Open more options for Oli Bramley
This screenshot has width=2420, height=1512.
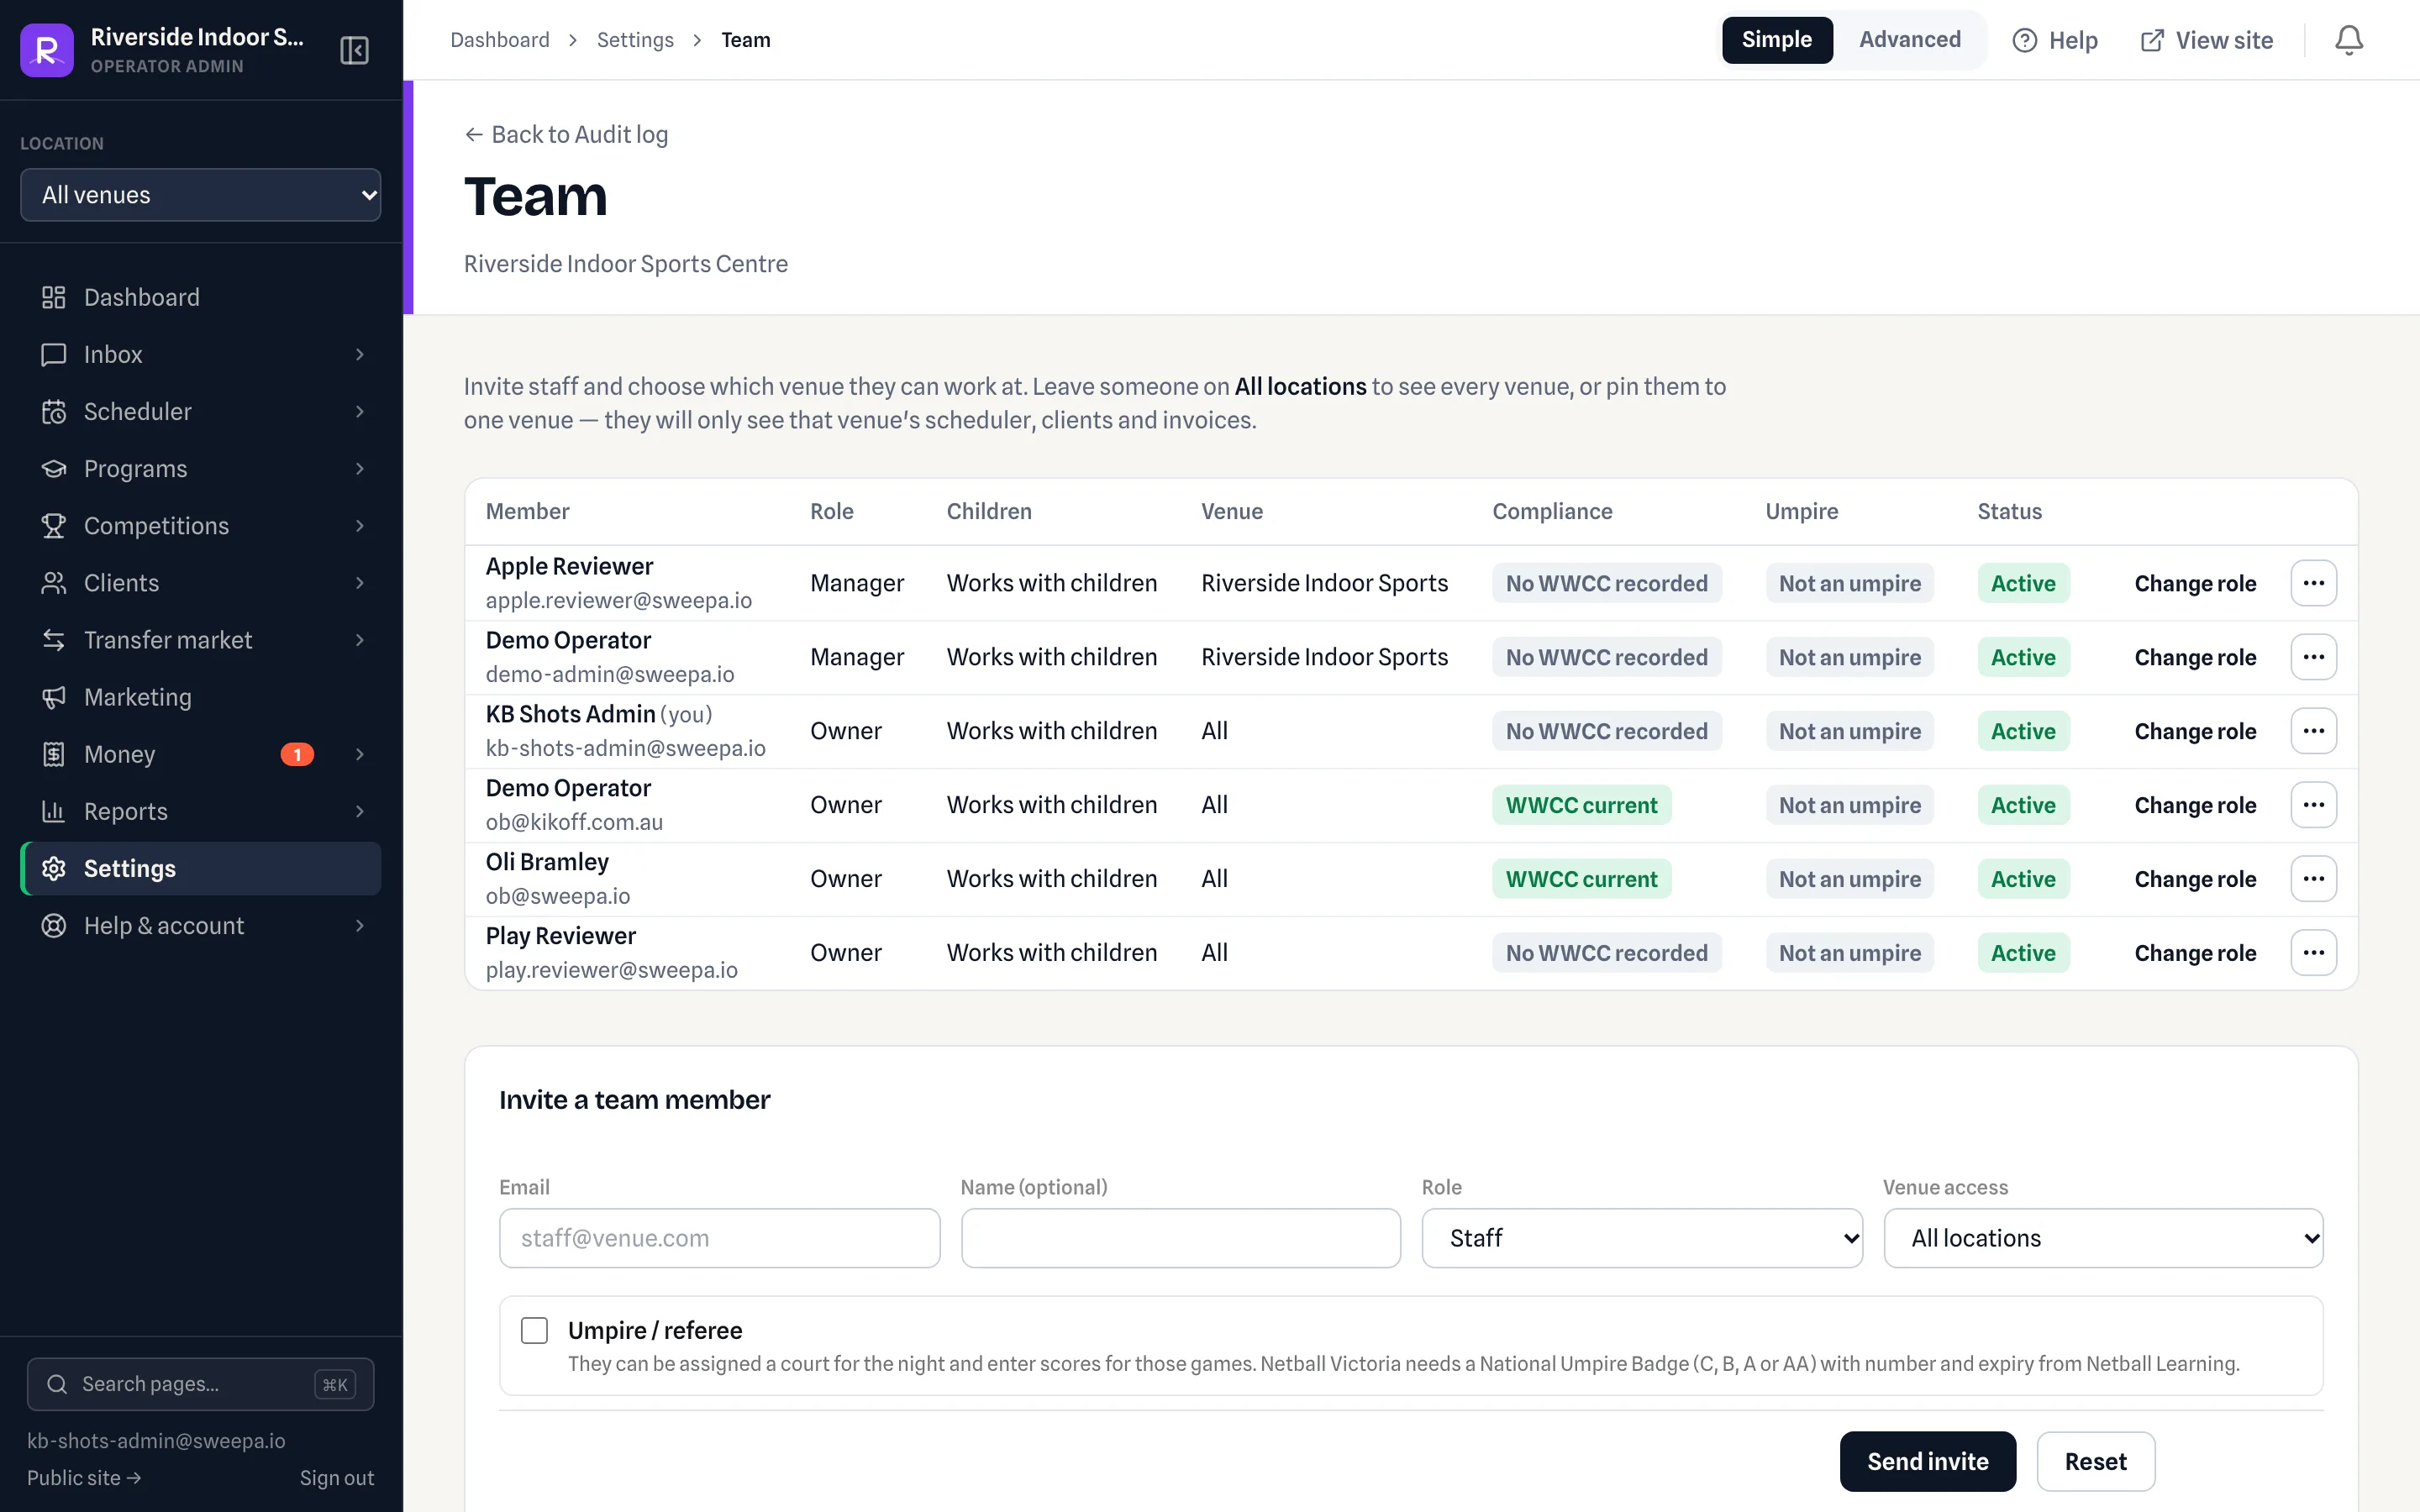coord(2313,879)
